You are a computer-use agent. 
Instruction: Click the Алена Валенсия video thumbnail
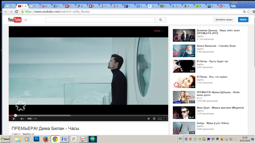[x=184, y=51]
